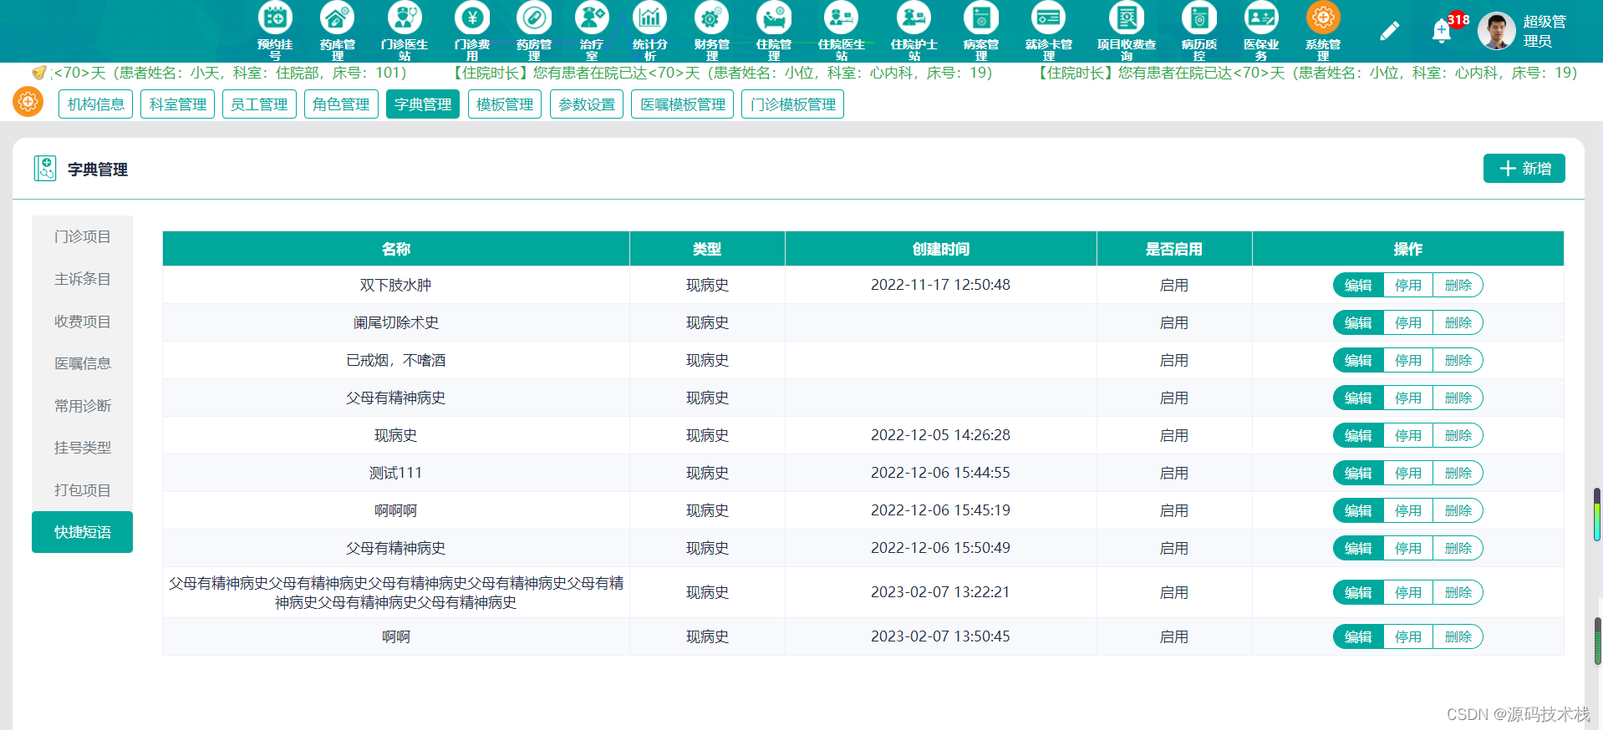This screenshot has width=1603, height=730.
Task: Open the 药库管理 module icon
Action: [x=338, y=18]
